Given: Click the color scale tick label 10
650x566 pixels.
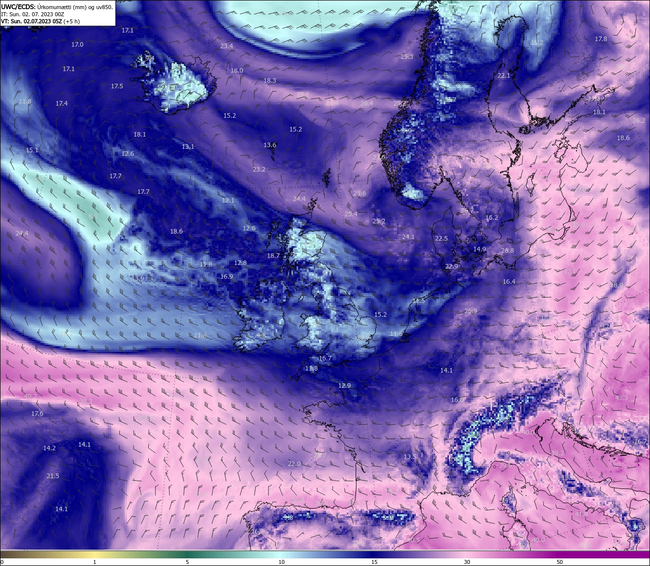Looking at the screenshot, I should (x=281, y=562).
